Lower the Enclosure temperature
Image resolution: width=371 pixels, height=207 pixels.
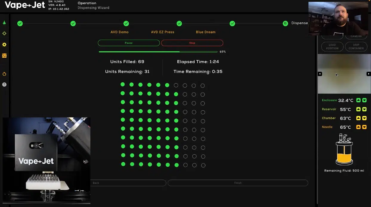click(364, 100)
